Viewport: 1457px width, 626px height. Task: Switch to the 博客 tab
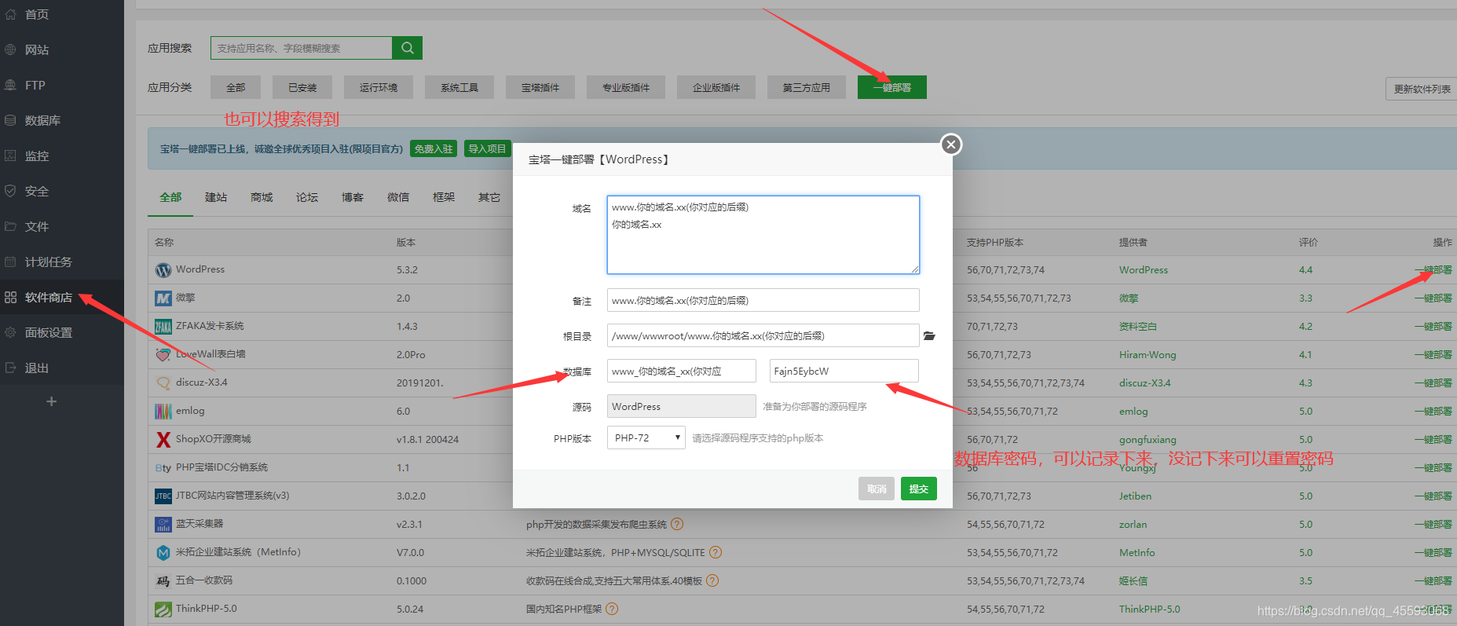(x=353, y=197)
